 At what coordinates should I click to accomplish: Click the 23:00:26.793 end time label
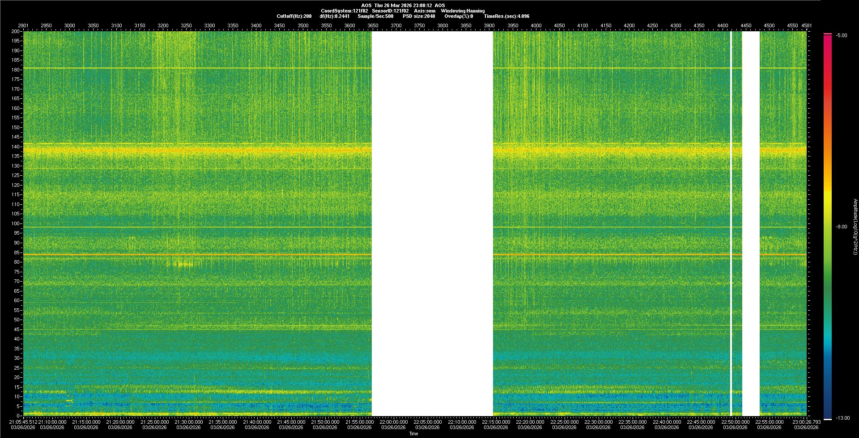(806, 421)
